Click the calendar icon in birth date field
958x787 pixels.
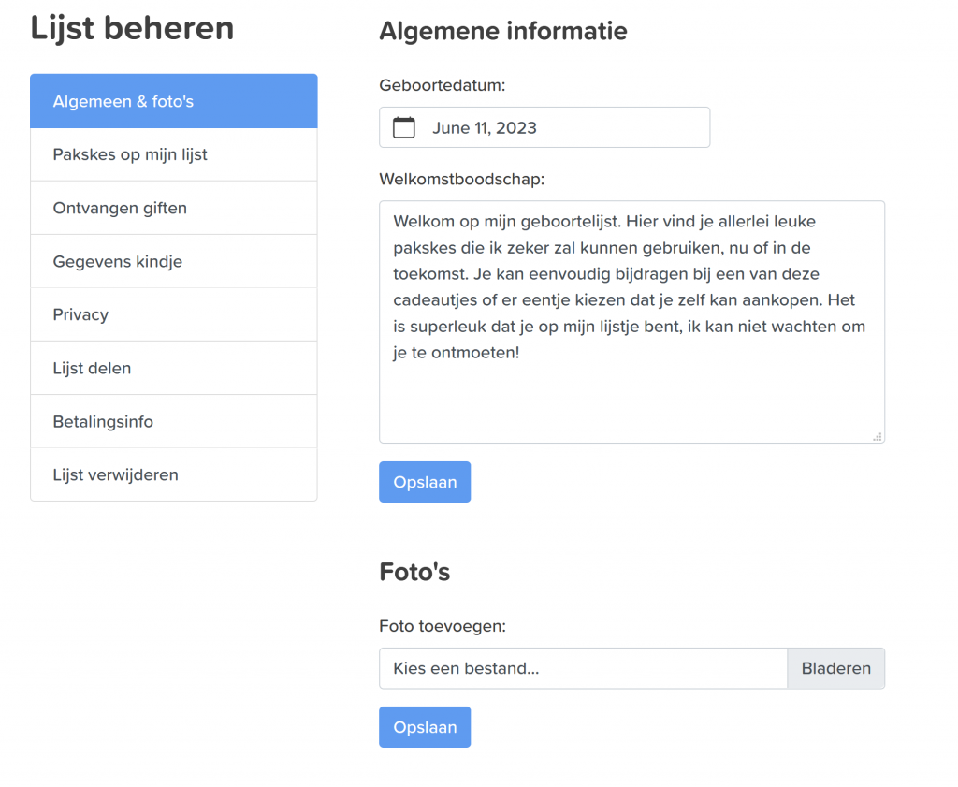point(403,127)
